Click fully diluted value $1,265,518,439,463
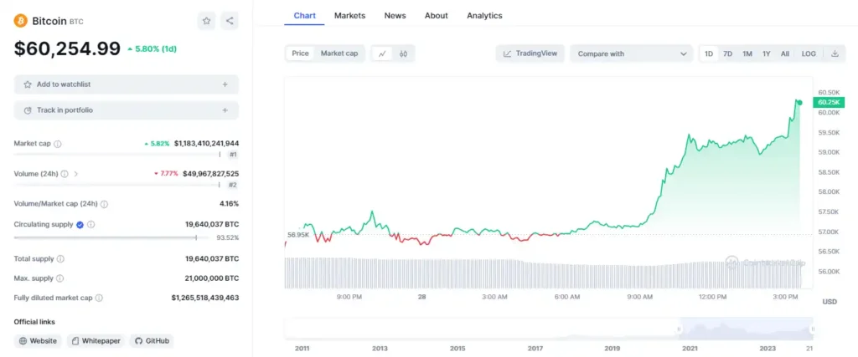 click(205, 298)
